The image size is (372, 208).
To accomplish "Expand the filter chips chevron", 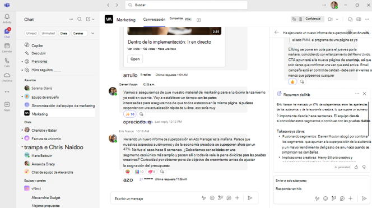I will pyautogui.click(x=93, y=33).
